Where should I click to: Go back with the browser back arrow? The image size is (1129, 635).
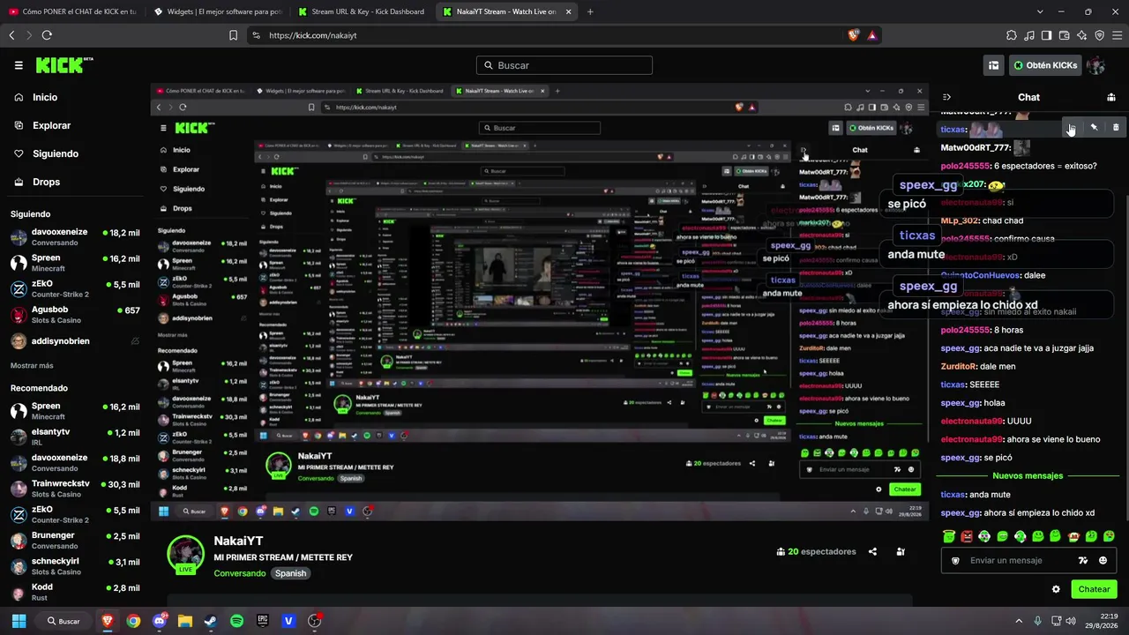pyautogui.click(x=11, y=35)
